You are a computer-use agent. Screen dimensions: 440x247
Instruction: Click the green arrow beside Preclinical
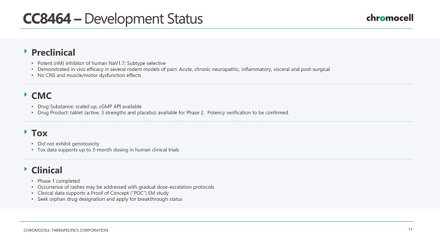coord(25,52)
